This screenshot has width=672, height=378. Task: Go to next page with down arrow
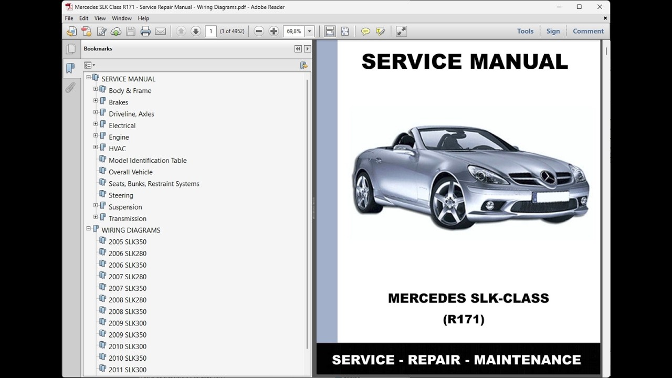196,31
